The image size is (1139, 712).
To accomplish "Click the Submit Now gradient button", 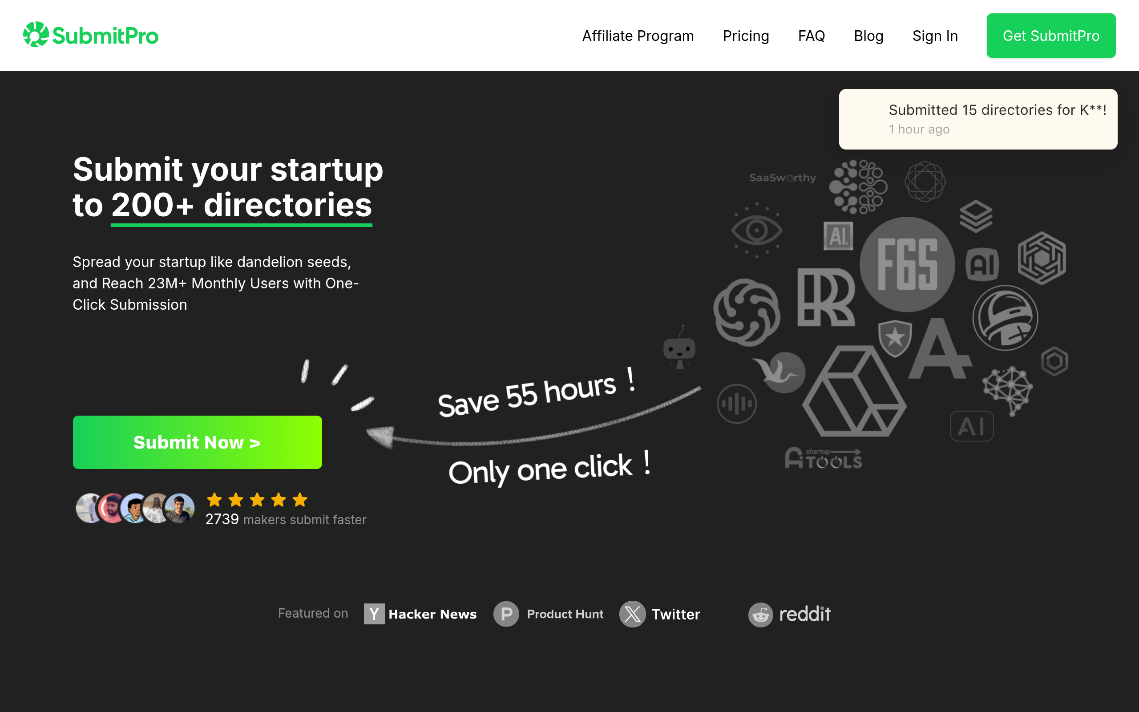I will click(x=197, y=442).
